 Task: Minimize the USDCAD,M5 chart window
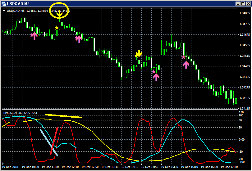coord(238,3)
